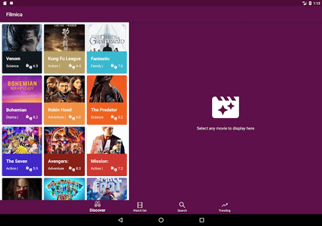Switch to the Trending tab label
The width and height of the screenshot is (322, 226).
coord(224,211)
